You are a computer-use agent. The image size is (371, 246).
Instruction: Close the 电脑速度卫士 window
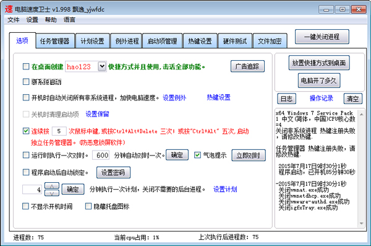click(359, 9)
